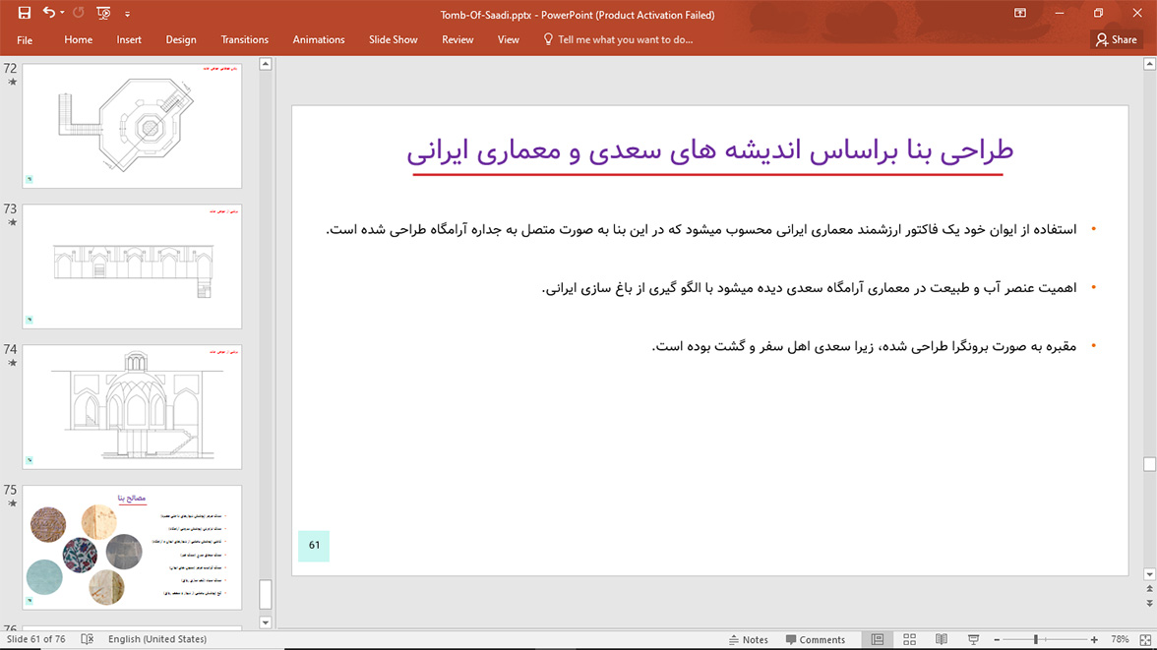Click the second bullet beginning with اهمیت عنصر آب

pyautogui.click(x=809, y=288)
